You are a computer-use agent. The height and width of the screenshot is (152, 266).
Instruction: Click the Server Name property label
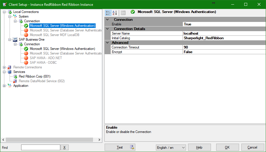pyautogui.click(x=121, y=33)
